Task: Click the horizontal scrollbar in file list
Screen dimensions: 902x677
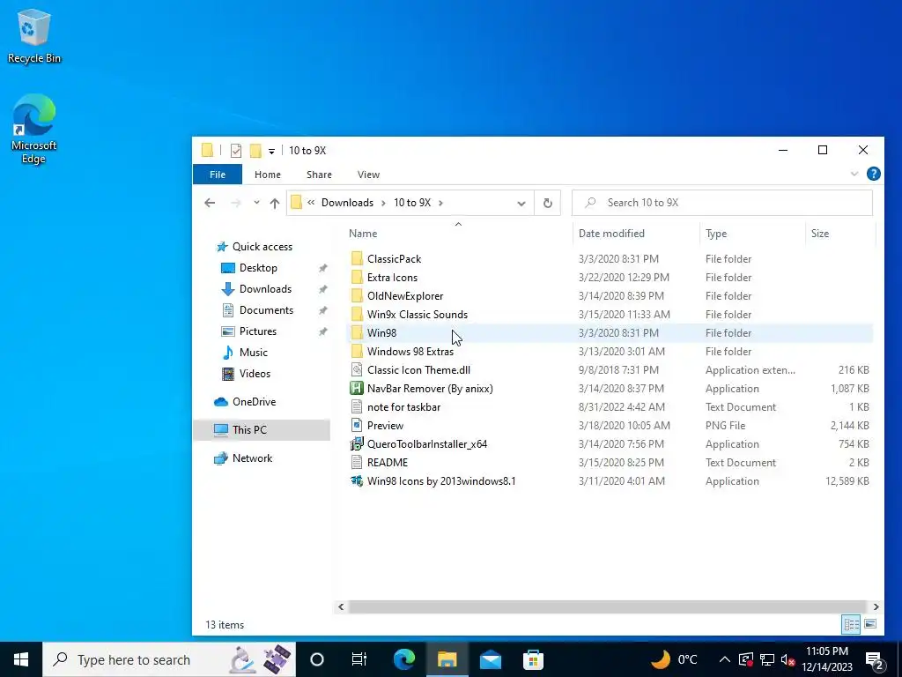Action: [x=608, y=606]
